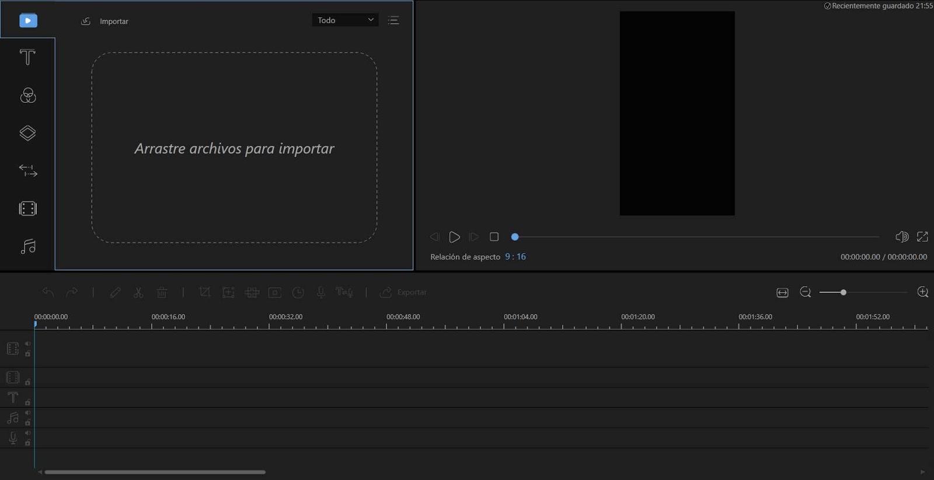Click the Exportar button

[x=403, y=292]
